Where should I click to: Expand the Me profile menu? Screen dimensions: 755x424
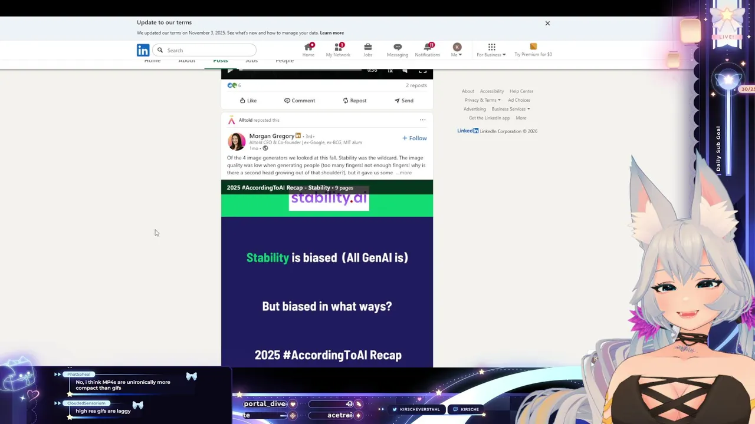click(x=457, y=50)
